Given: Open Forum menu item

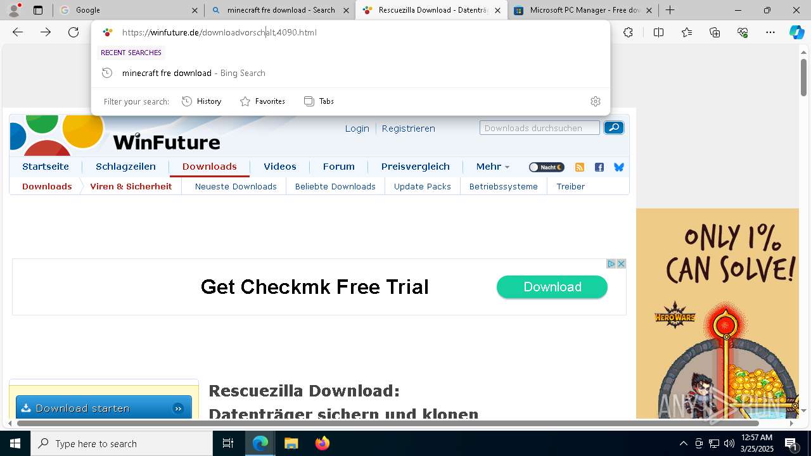Looking at the screenshot, I should (338, 167).
